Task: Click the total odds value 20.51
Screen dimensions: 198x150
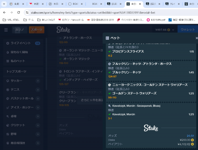Action: pos(190,136)
